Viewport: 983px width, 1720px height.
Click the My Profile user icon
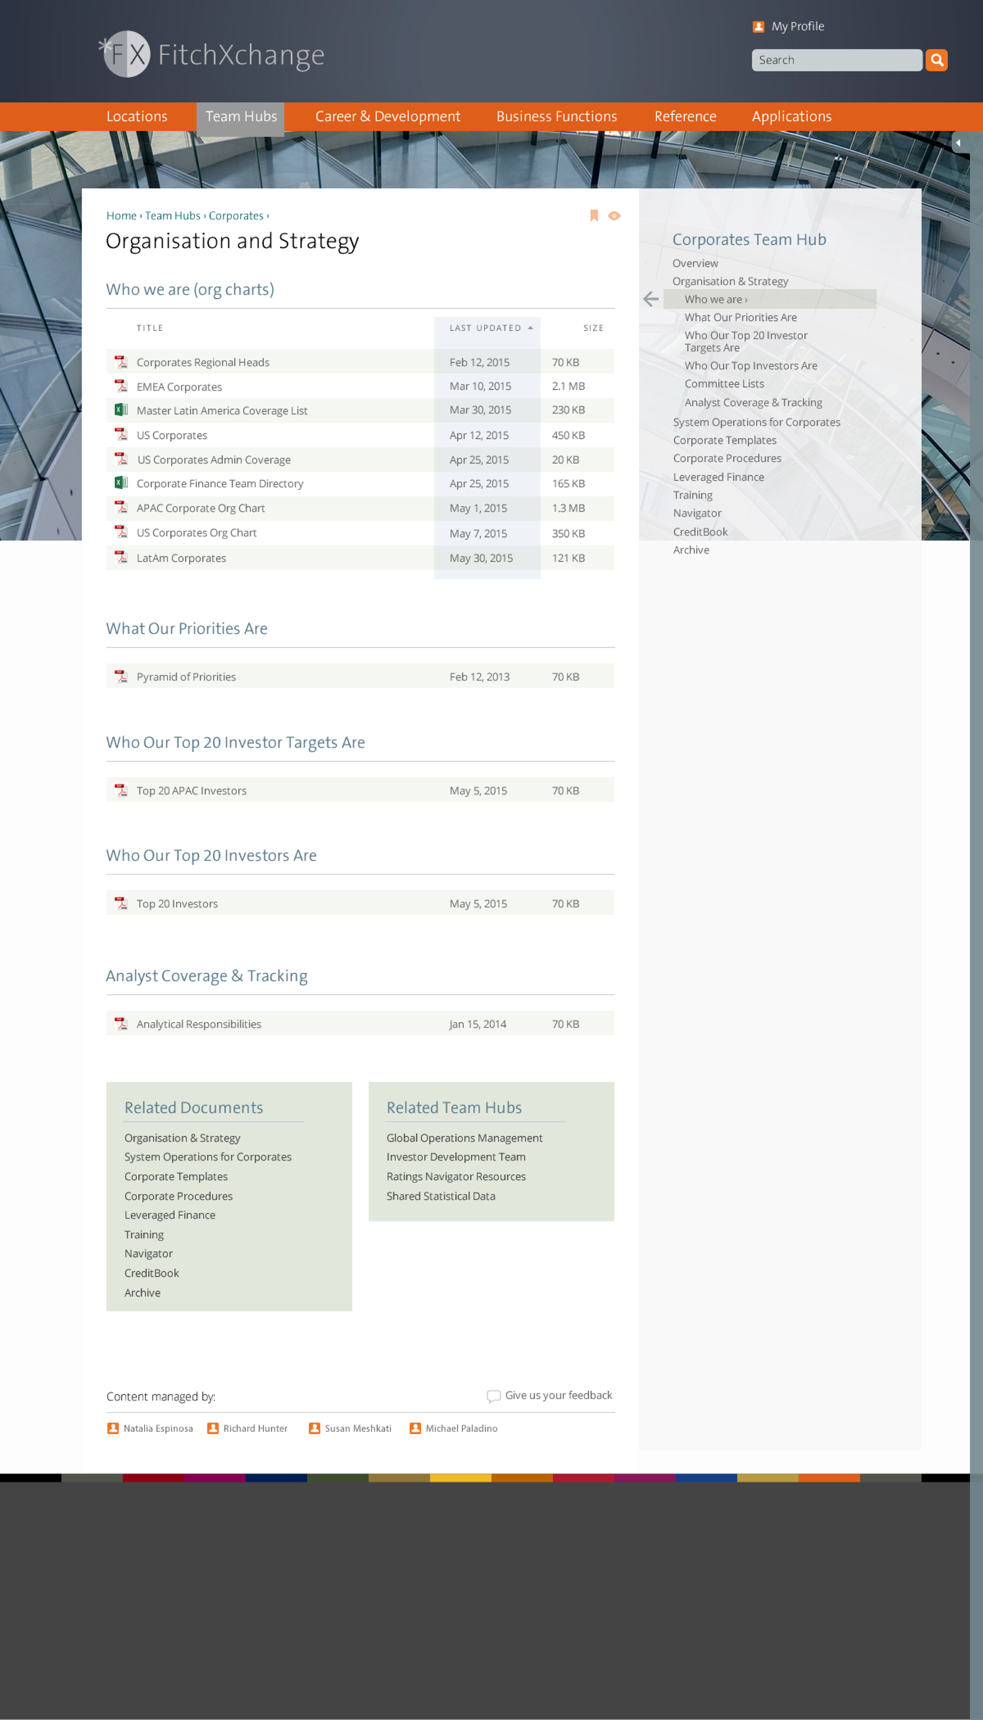758,26
